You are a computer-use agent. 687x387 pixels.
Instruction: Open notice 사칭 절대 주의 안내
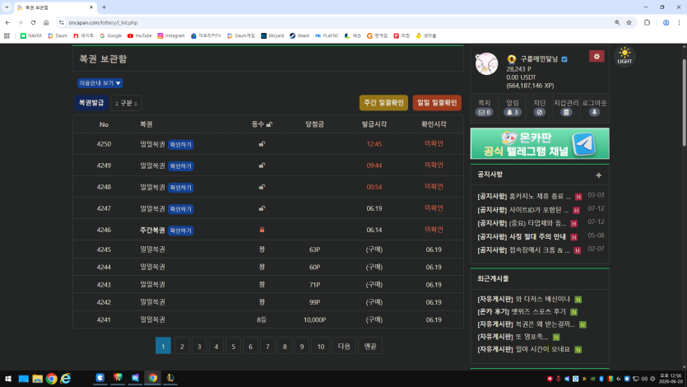[x=522, y=236]
